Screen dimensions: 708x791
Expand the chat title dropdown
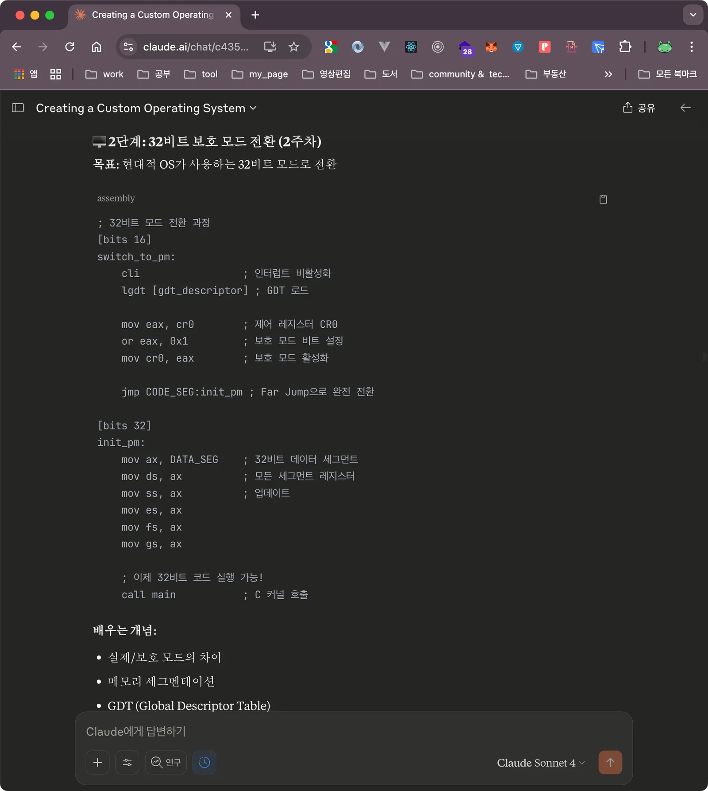coord(253,108)
